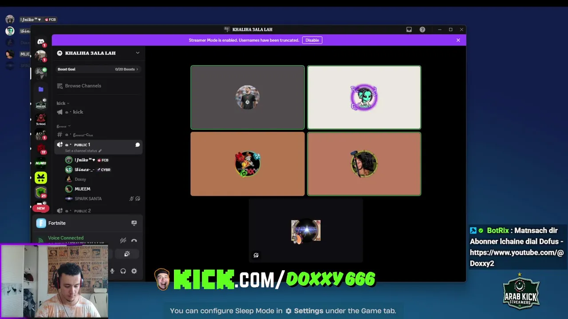Select the top-left soccer player avatar tile
Screen dimensions: 568x319
click(x=248, y=97)
